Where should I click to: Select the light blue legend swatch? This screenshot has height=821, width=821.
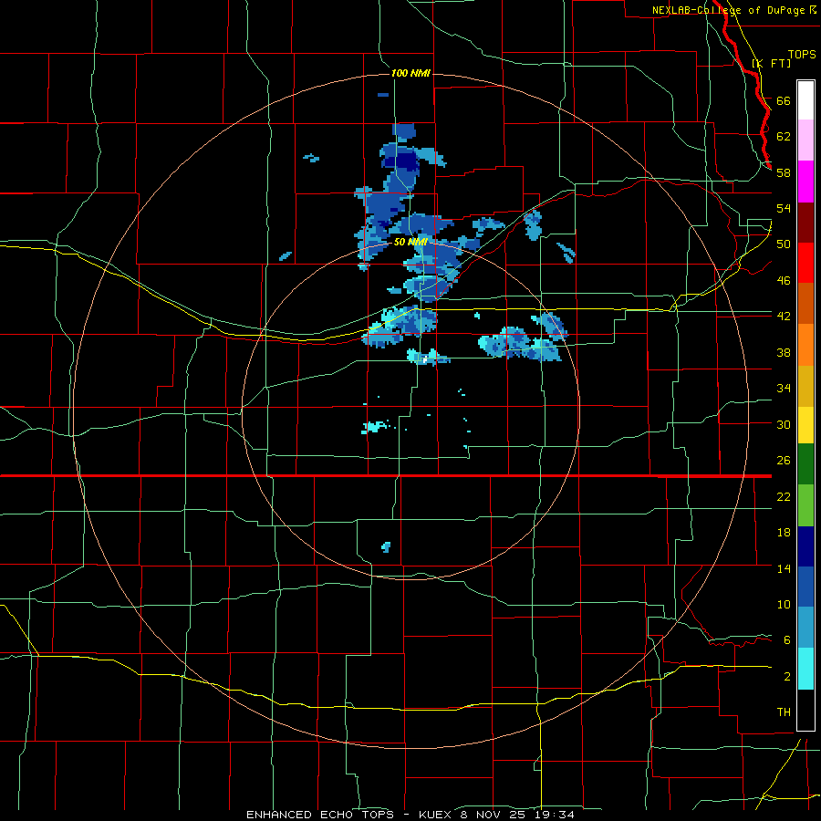tap(805, 628)
